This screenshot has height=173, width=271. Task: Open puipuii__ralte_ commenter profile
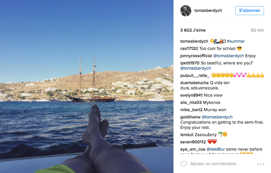tap(195, 76)
